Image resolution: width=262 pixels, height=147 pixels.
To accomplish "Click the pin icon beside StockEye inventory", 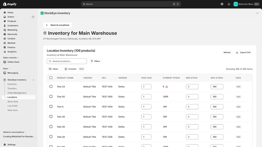I will pyautogui.click(x=33, y=80).
